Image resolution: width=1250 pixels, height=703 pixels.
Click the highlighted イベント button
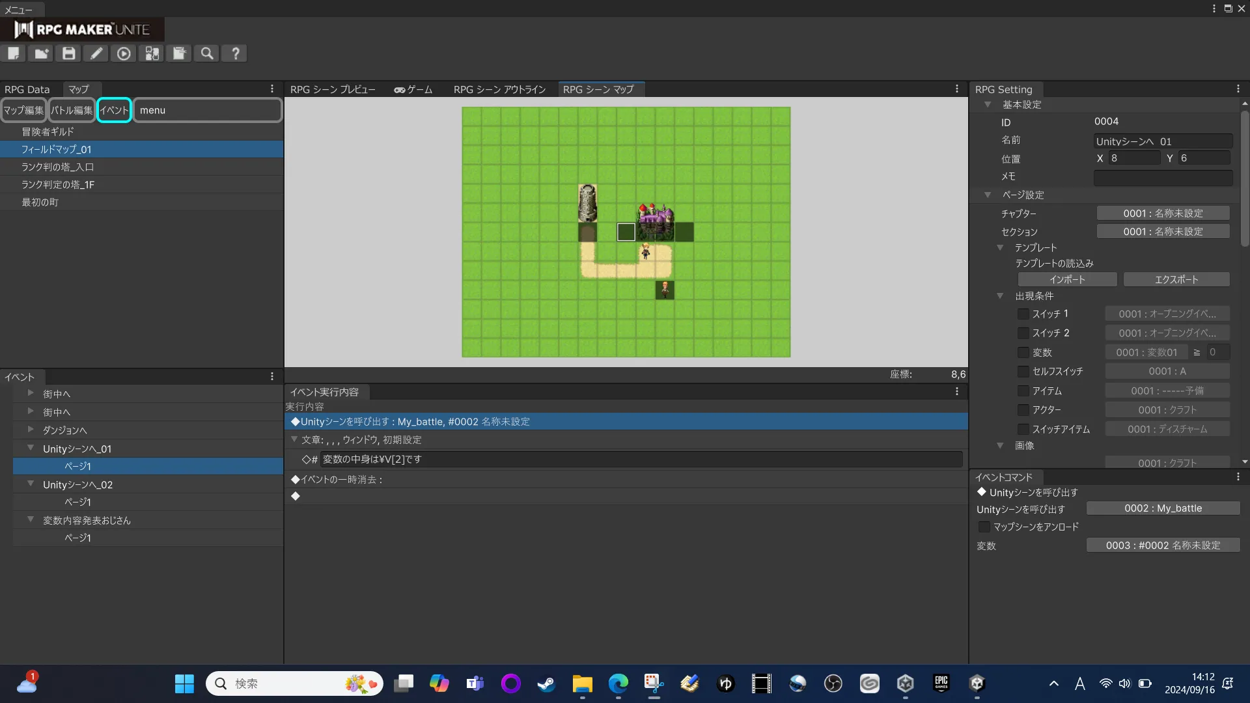click(114, 110)
